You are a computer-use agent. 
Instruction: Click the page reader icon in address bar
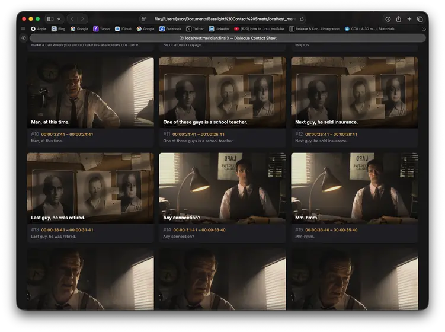[144, 19]
